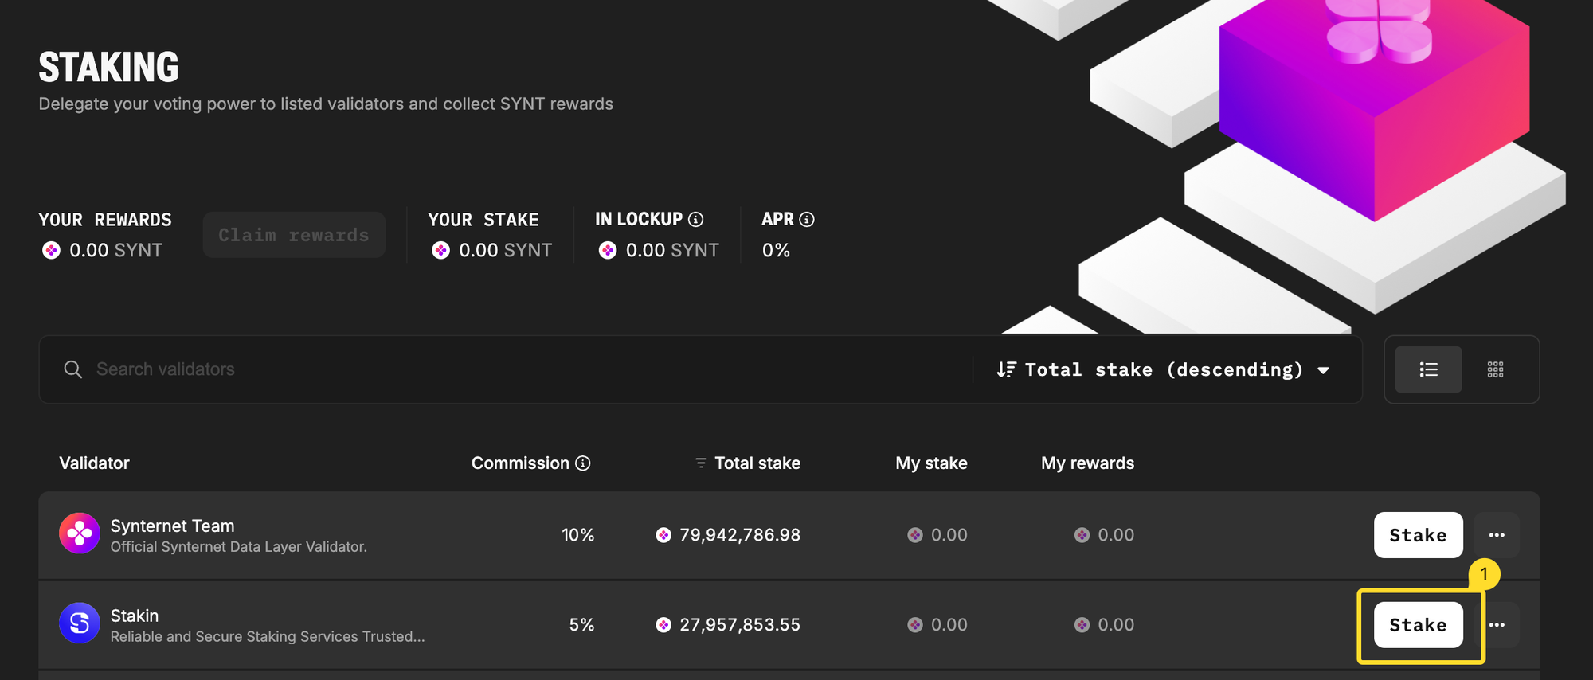This screenshot has width=1593, height=680.
Task: Click the Total stake filter icon
Action: point(701,463)
